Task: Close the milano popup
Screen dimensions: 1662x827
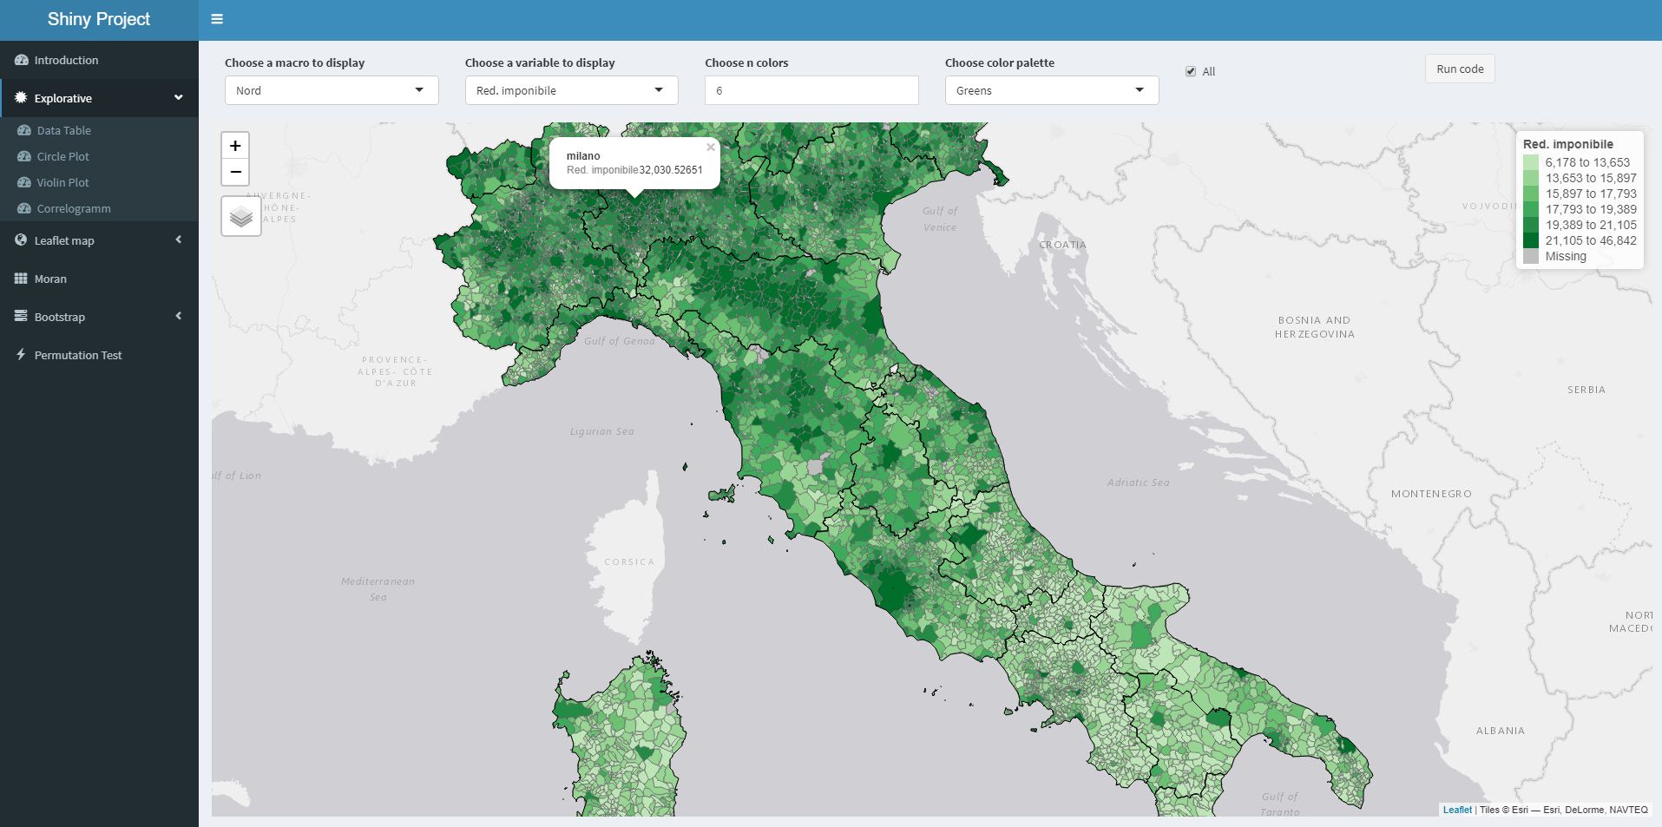Action: click(x=711, y=148)
